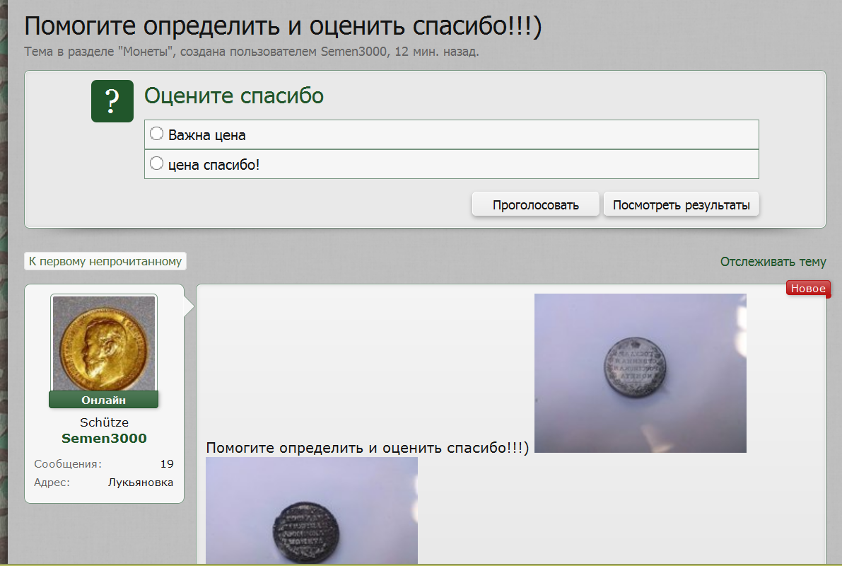Screen dimensions: 842x566
Task: Click the green "Онлайн" status badge
Action: tap(104, 400)
